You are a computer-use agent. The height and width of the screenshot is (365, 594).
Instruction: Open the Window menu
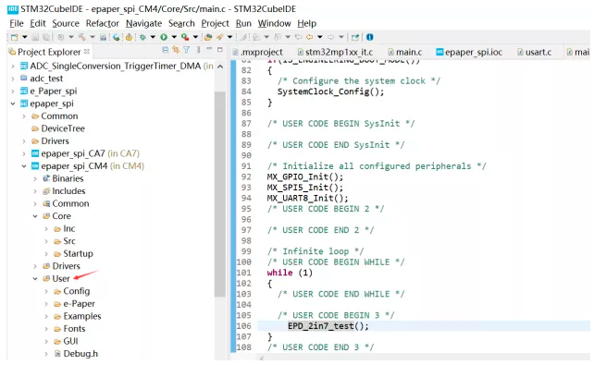coord(274,23)
